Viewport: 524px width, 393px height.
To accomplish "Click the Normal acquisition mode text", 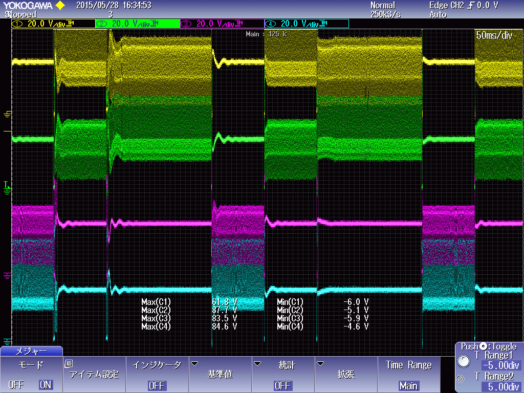I will (383, 5).
